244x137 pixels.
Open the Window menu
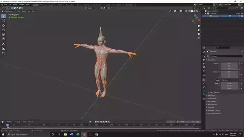pyautogui.click(x=22, y=5)
